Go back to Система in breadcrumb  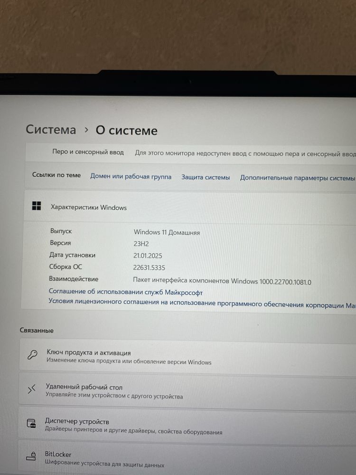[x=51, y=129]
